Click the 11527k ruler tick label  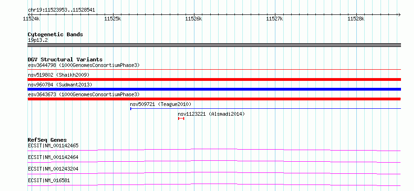click(275, 19)
